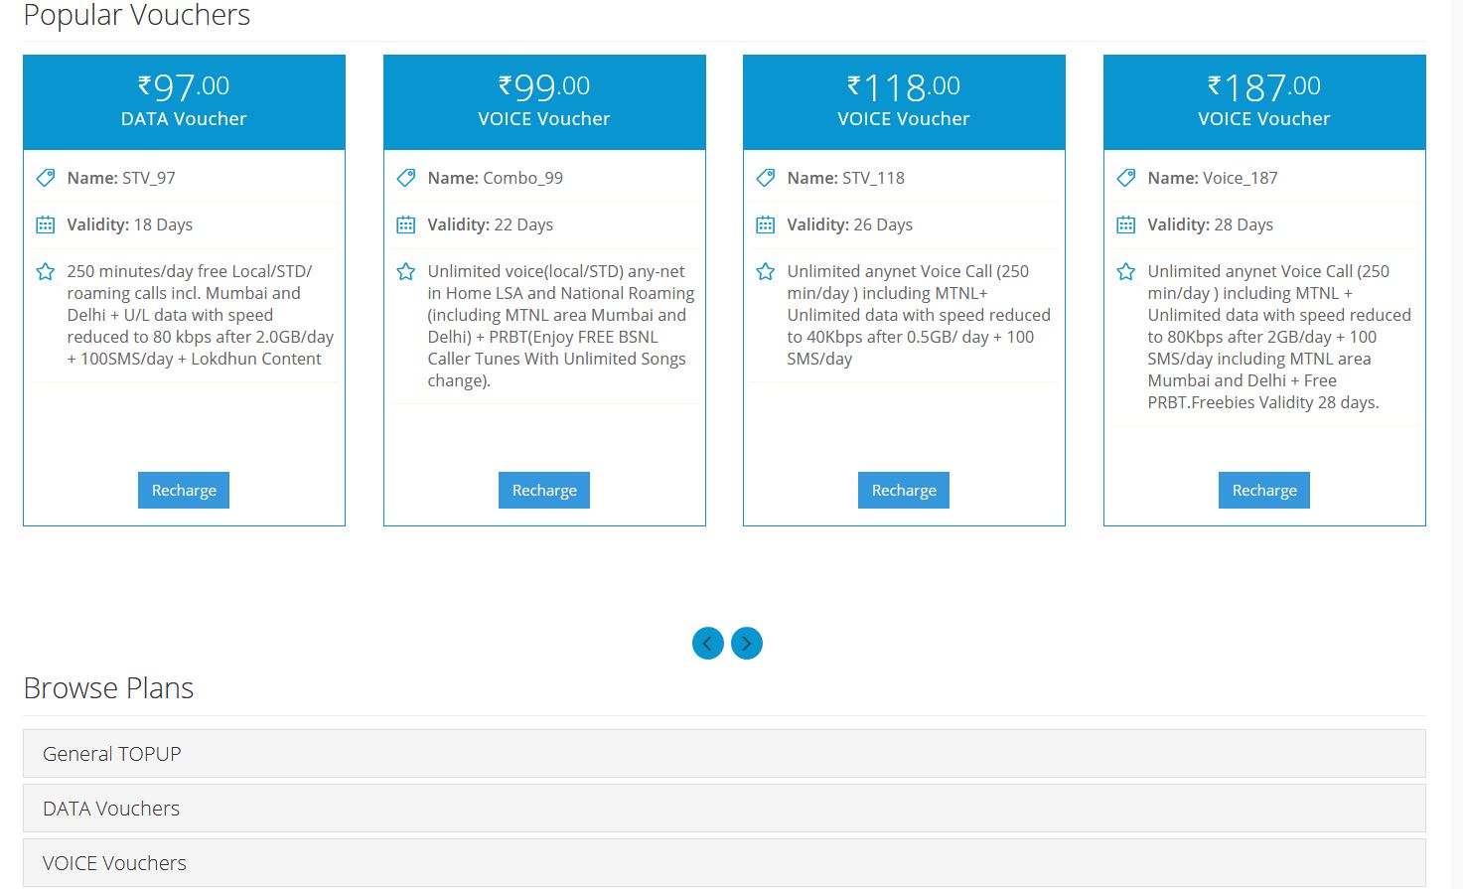Click the name tag icon on STV_97 card

46,178
